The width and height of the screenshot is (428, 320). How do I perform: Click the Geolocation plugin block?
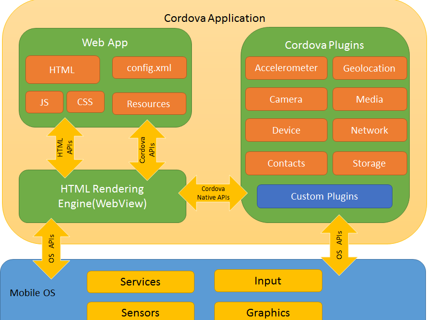click(x=370, y=68)
